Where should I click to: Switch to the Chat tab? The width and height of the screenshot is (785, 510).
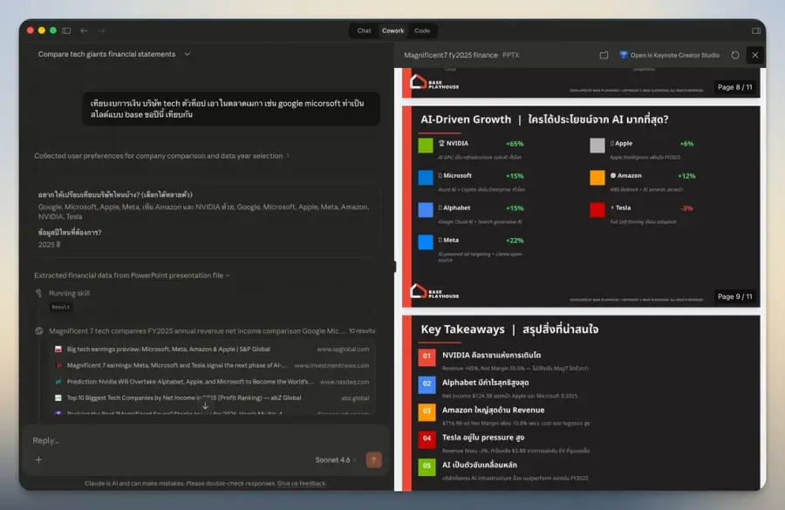[364, 31]
